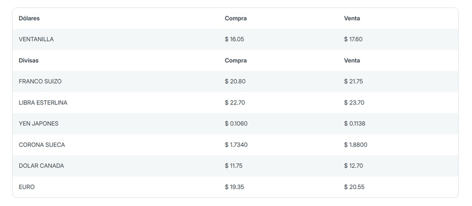
Task: Select the EURO row label
Action: click(x=27, y=187)
